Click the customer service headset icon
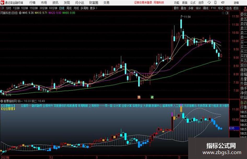This screenshot has height=159, width=247. [x=209, y=3]
